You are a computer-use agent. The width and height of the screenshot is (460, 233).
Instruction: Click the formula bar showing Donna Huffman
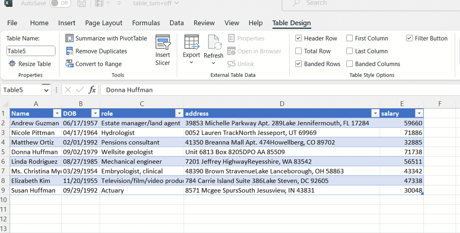click(280, 90)
